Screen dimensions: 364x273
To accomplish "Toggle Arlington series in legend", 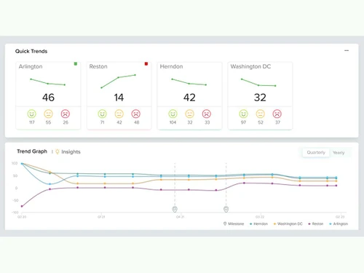I will tap(339, 223).
